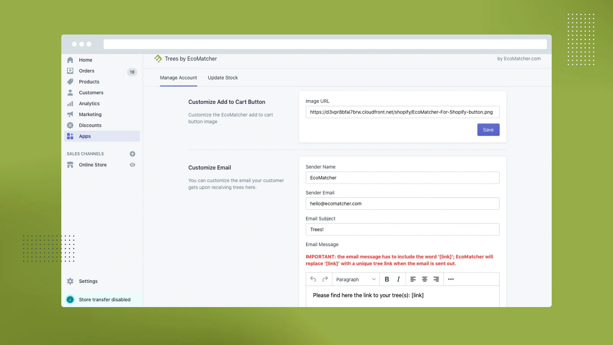Switch to Manage Account tab
This screenshot has height=345, width=613.
[x=179, y=78]
